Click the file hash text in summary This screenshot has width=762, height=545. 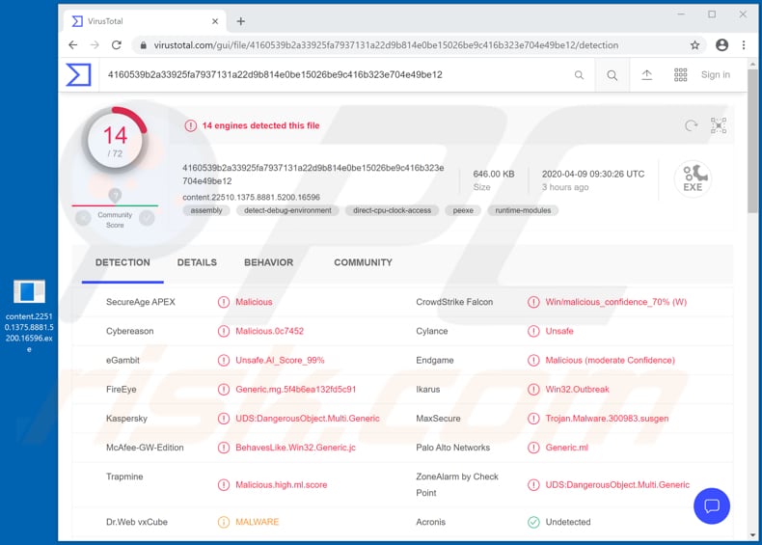(x=313, y=175)
